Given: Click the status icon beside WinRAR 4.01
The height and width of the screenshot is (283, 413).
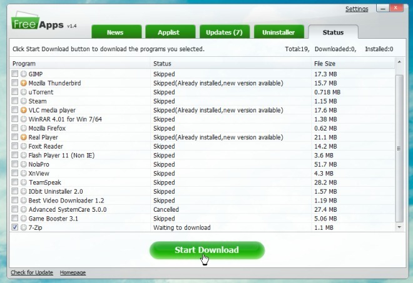Looking at the screenshot, I should 24,119.
